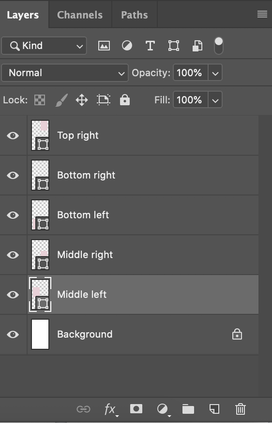Screen dimensions: 272x423
Task: Lock transparent pixels icon
Action: [40, 100]
